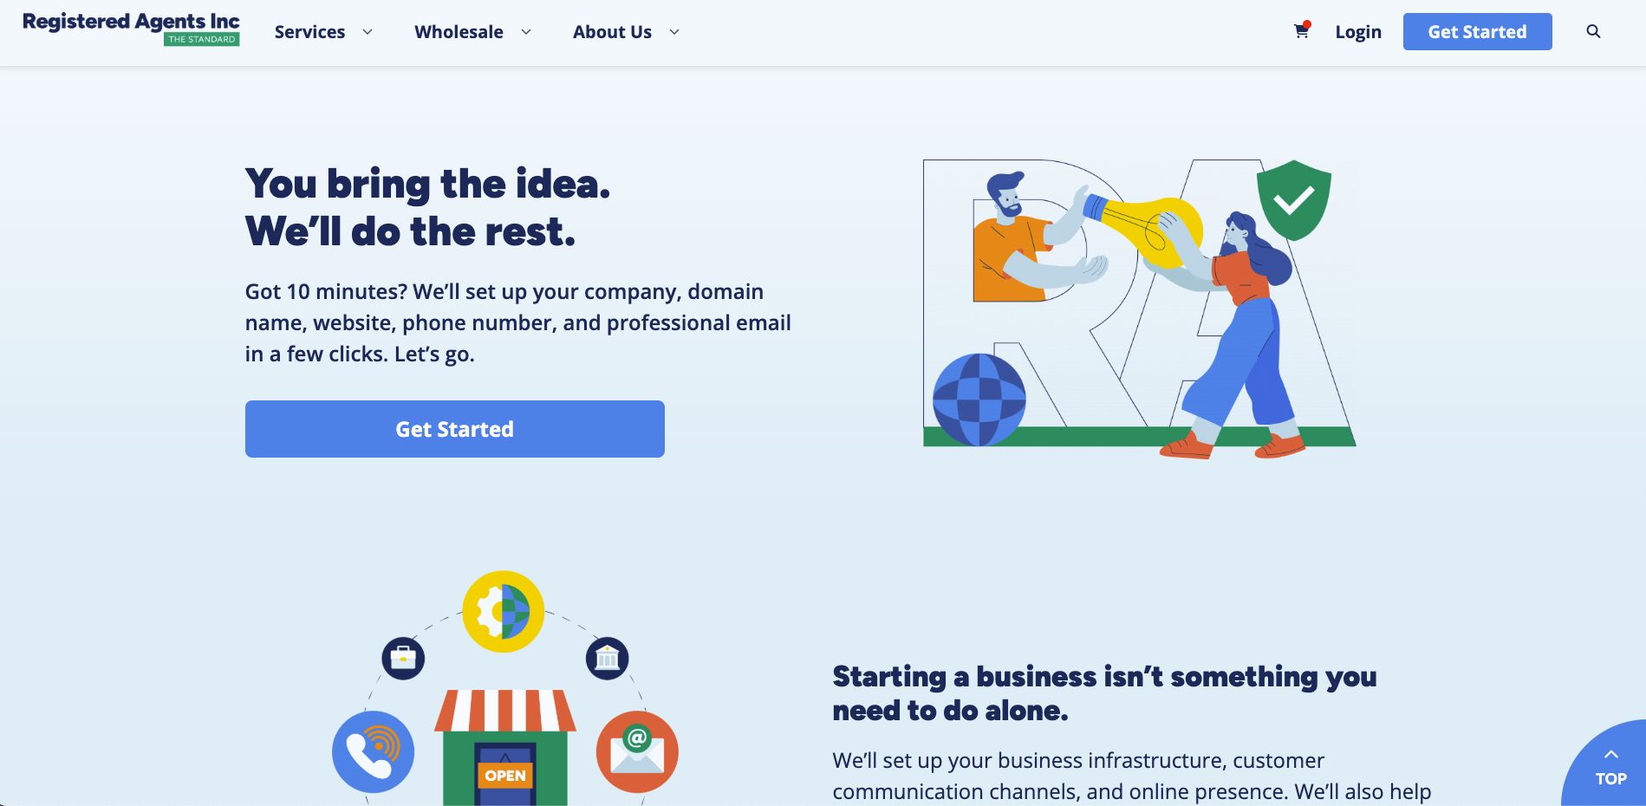
Task: Expand the Wholesale dropdown chevron
Action: tap(526, 32)
